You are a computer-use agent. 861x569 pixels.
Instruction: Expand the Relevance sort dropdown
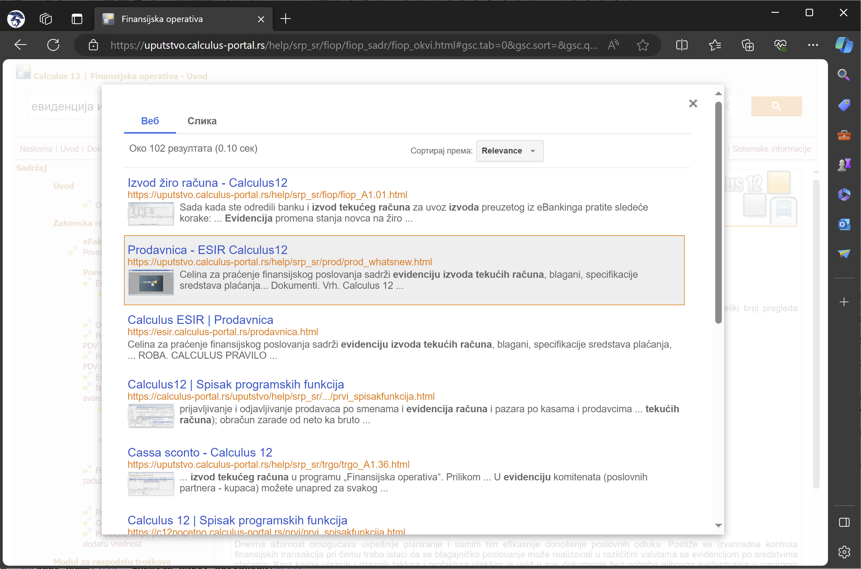[509, 151]
